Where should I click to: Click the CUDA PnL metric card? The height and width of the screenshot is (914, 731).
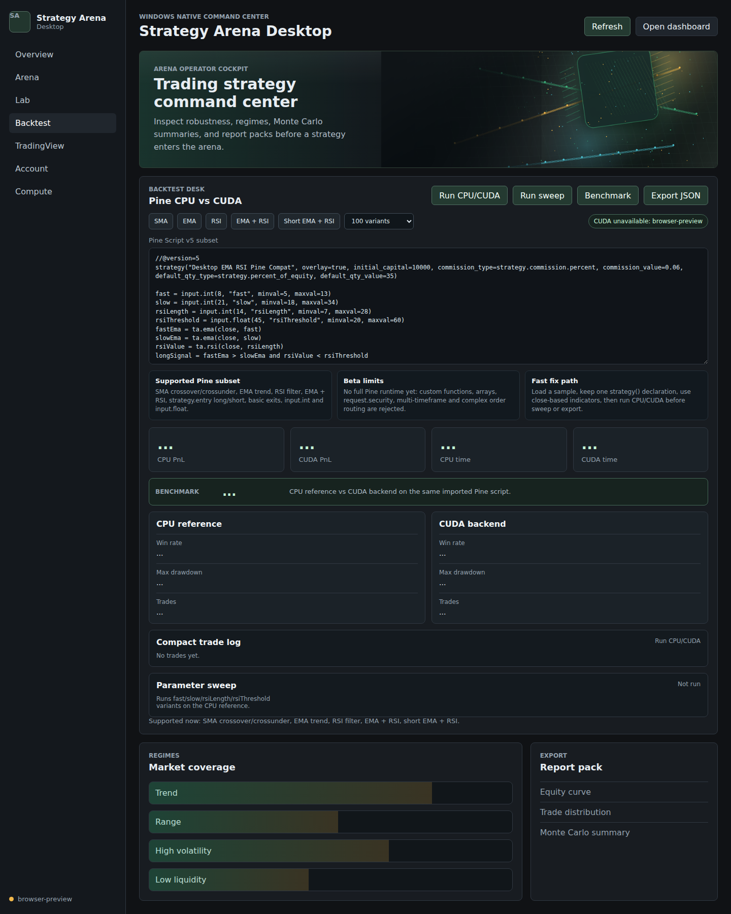coord(357,450)
